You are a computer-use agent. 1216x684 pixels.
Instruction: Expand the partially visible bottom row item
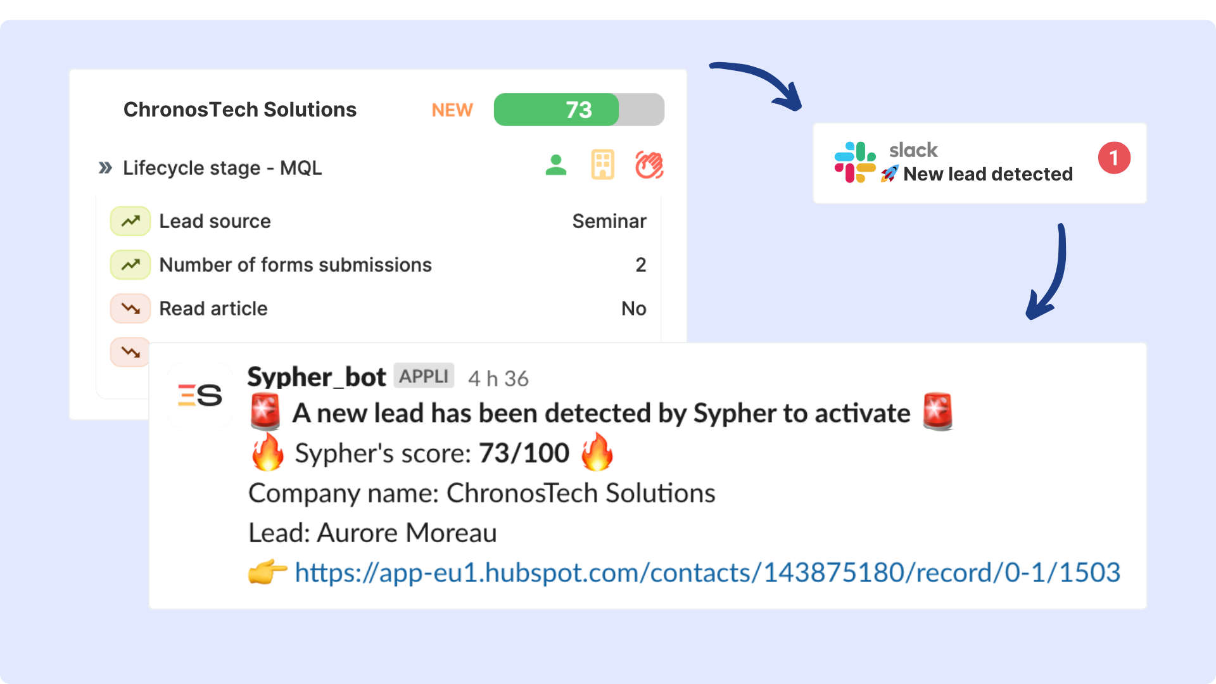(x=129, y=351)
